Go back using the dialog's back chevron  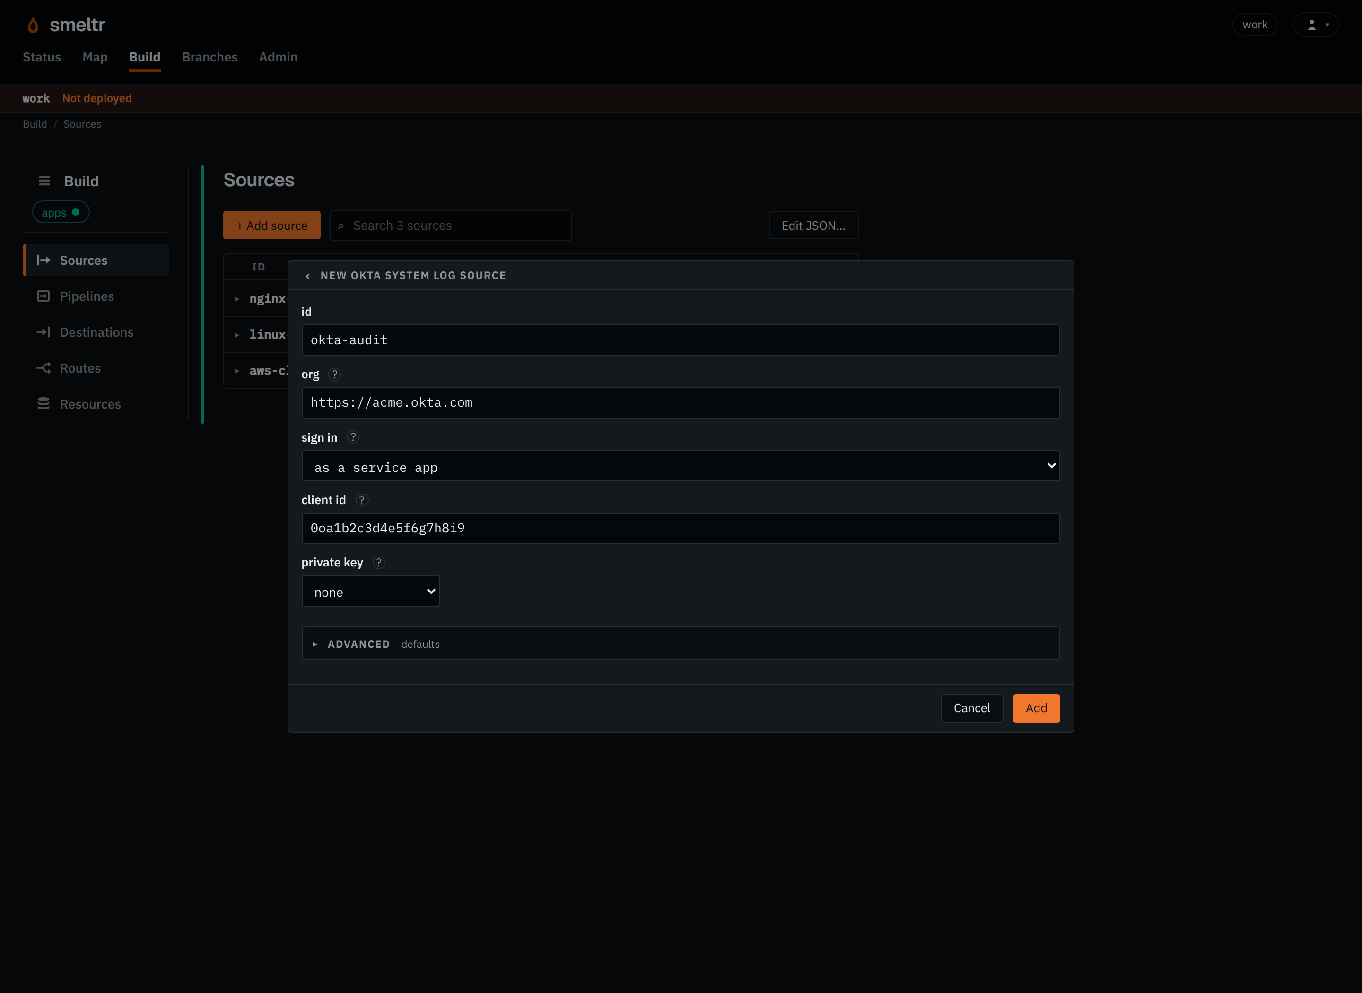[308, 276]
